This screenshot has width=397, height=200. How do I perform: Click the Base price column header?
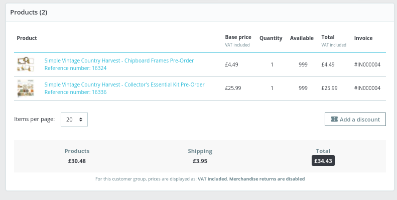pyautogui.click(x=237, y=37)
